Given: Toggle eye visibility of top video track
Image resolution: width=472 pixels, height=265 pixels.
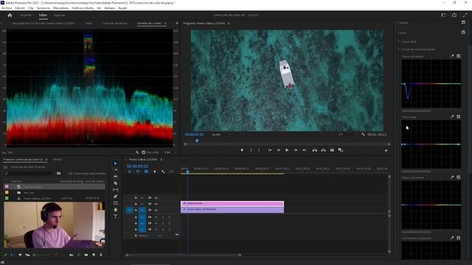Looking at the screenshot, I should (156, 198).
